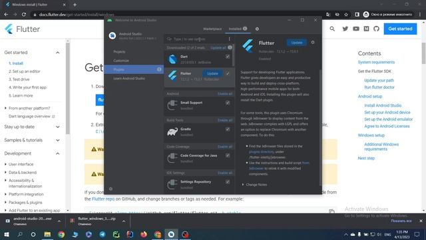
Task: Open Learn Android Studio sidebar item
Action: click(129, 79)
